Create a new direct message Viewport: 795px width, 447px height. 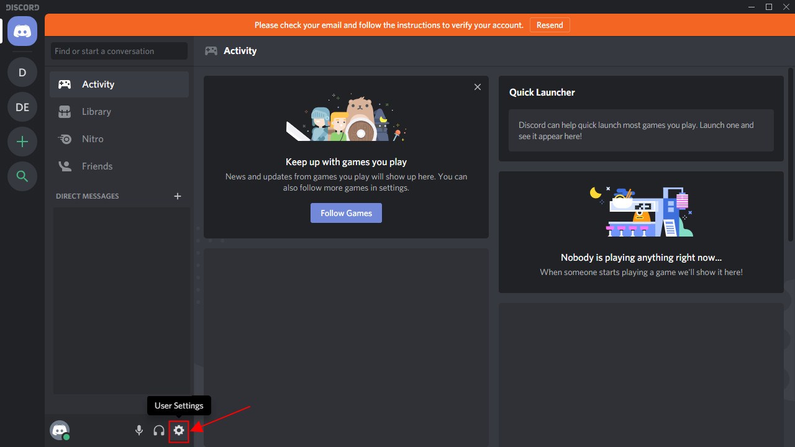pos(178,196)
